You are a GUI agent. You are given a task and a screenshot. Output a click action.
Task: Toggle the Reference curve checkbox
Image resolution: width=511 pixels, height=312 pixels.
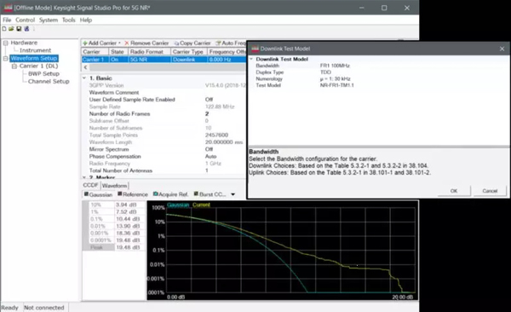120,194
